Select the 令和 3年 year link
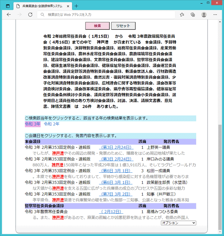This screenshot has height=236, width=224. (33, 124)
